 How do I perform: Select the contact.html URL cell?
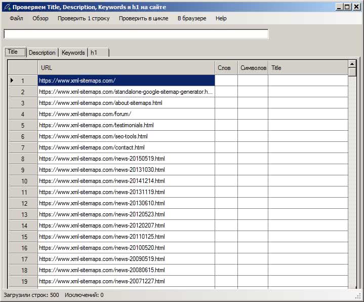126,147
